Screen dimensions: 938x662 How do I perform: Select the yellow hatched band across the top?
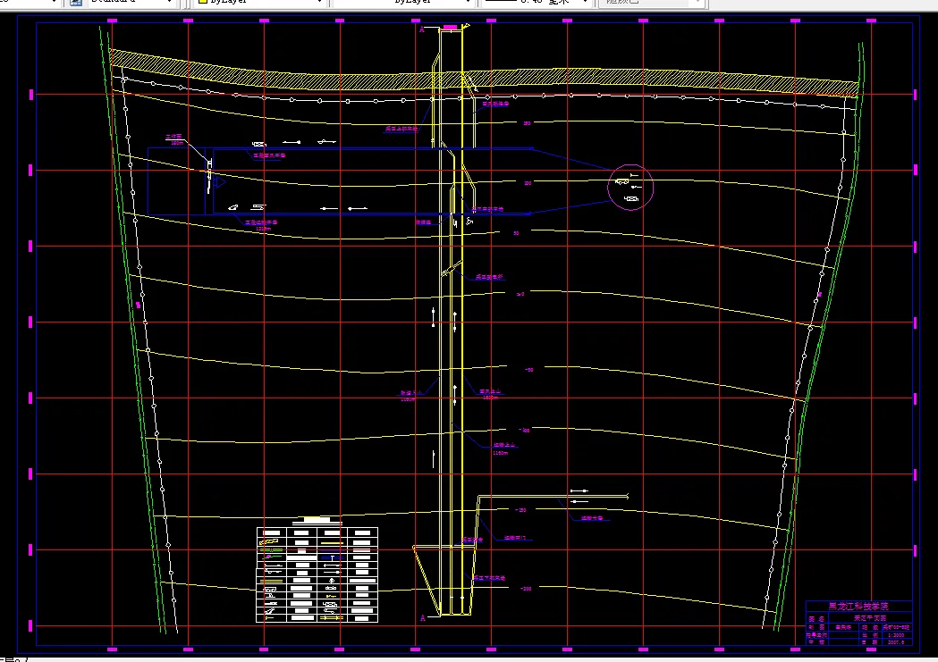tap(484, 75)
